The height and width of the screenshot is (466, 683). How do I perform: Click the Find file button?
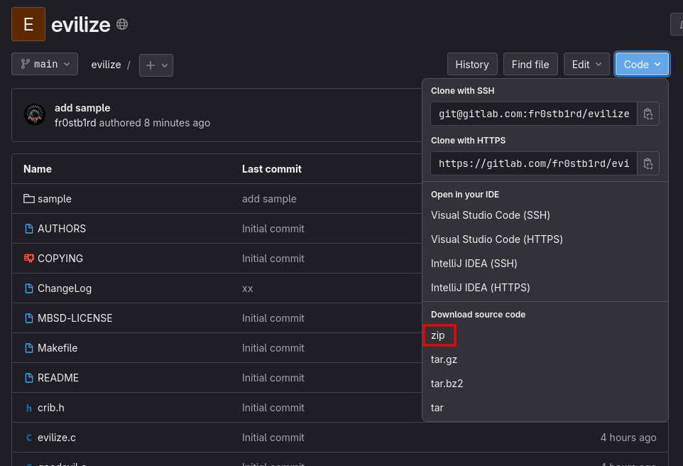530,64
